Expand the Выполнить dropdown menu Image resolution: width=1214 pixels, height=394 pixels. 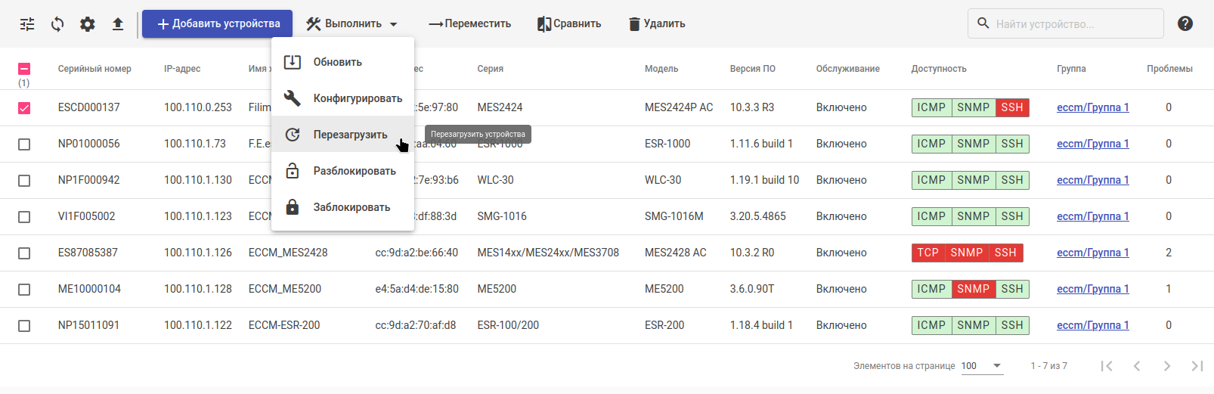coord(352,24)
